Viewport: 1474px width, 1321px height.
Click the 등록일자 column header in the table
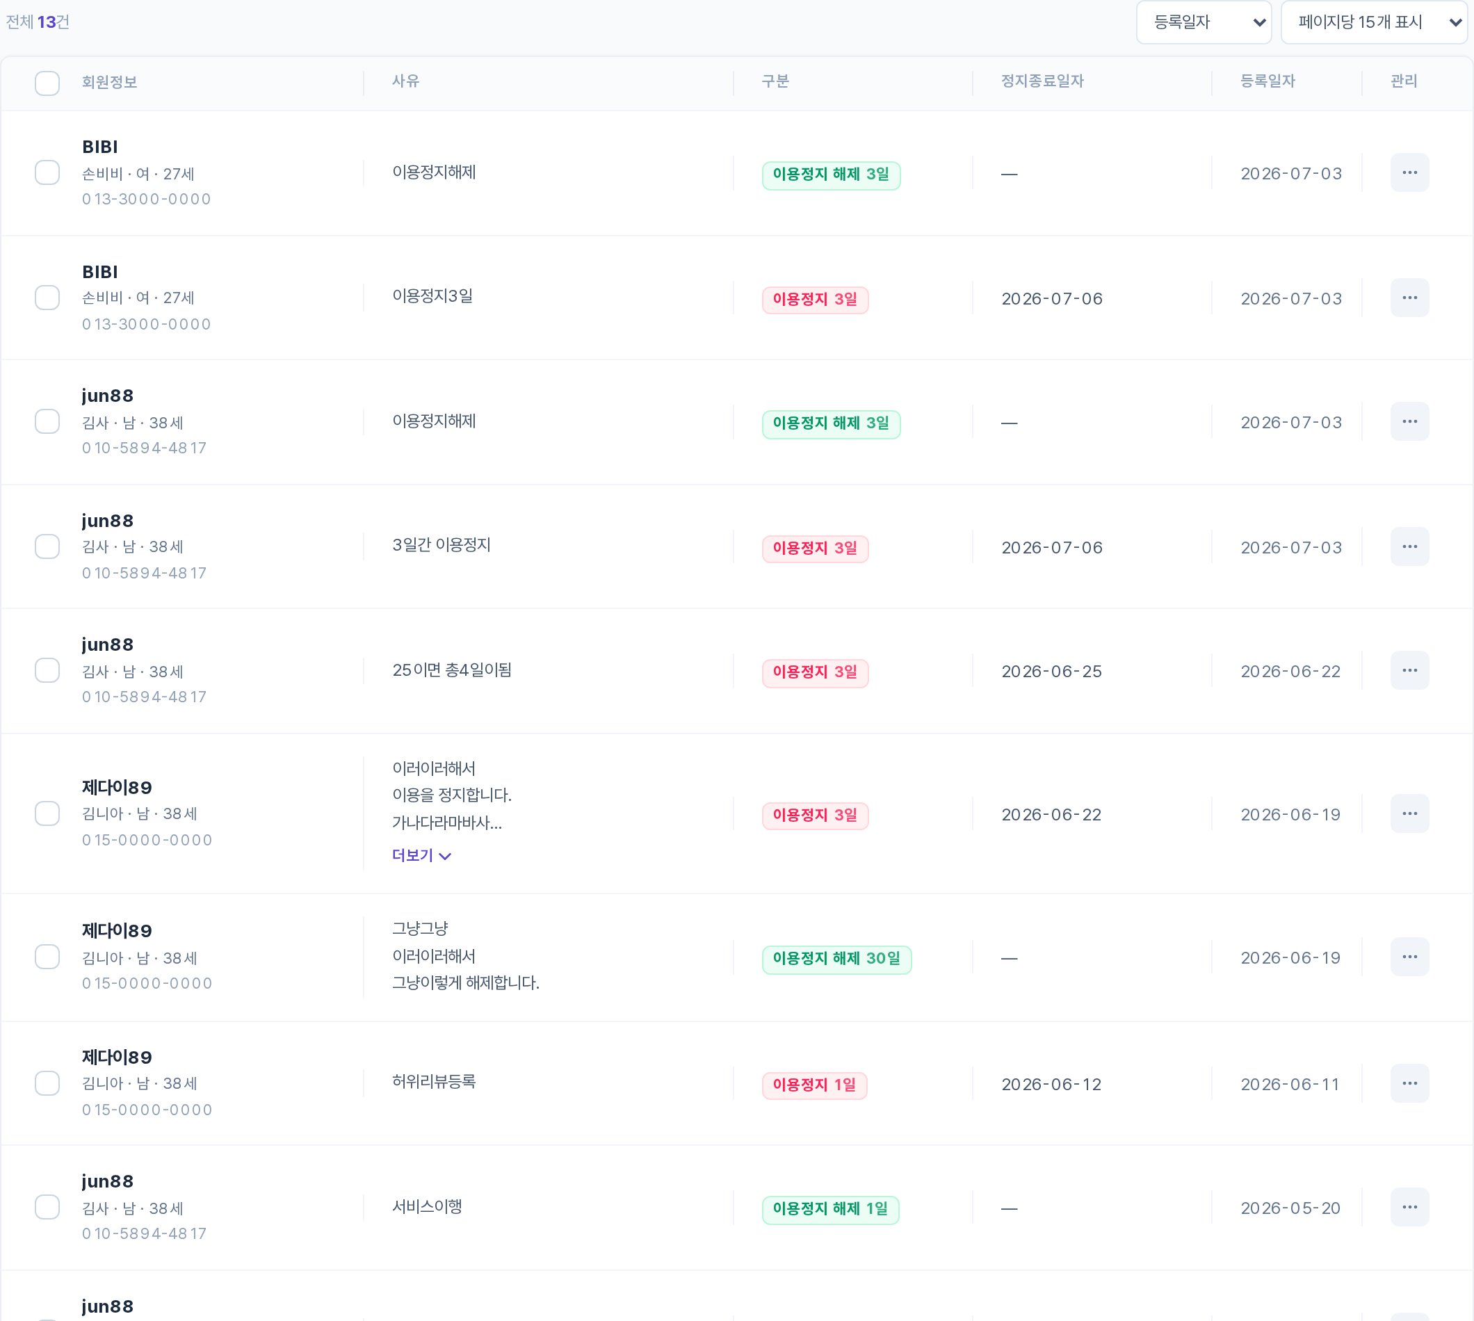click(1268, 81)
